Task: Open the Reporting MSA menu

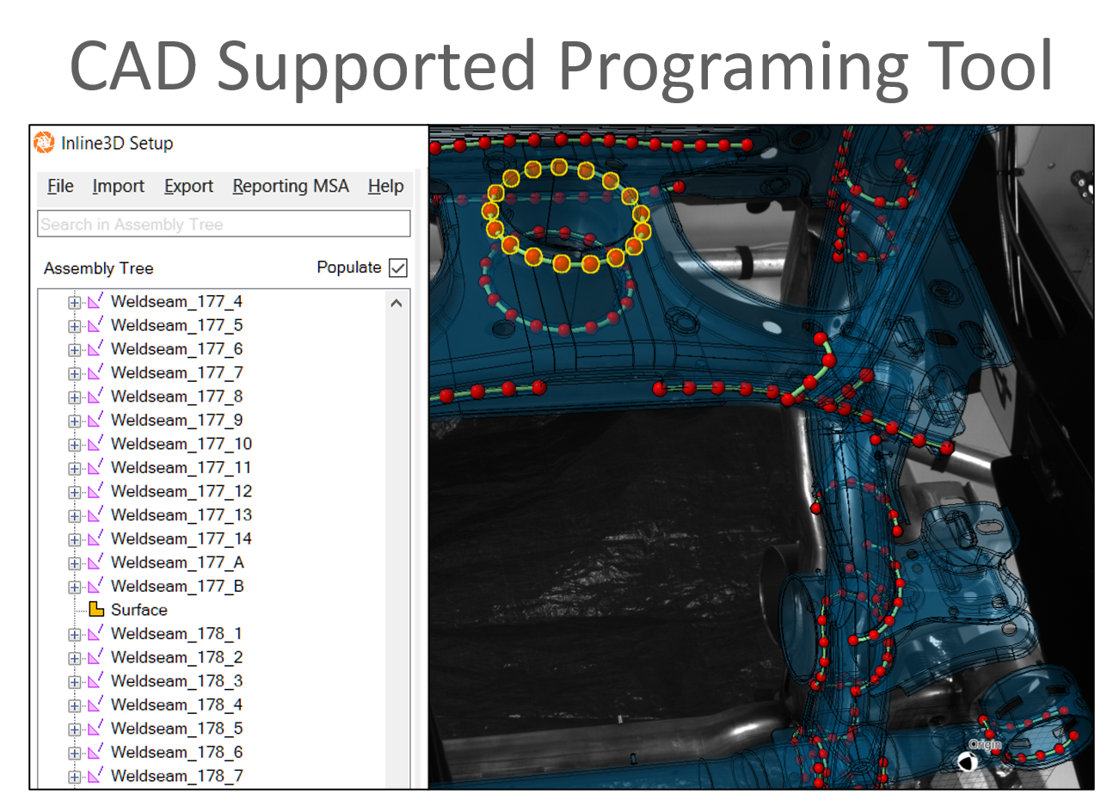Action: tap(291, 186)
